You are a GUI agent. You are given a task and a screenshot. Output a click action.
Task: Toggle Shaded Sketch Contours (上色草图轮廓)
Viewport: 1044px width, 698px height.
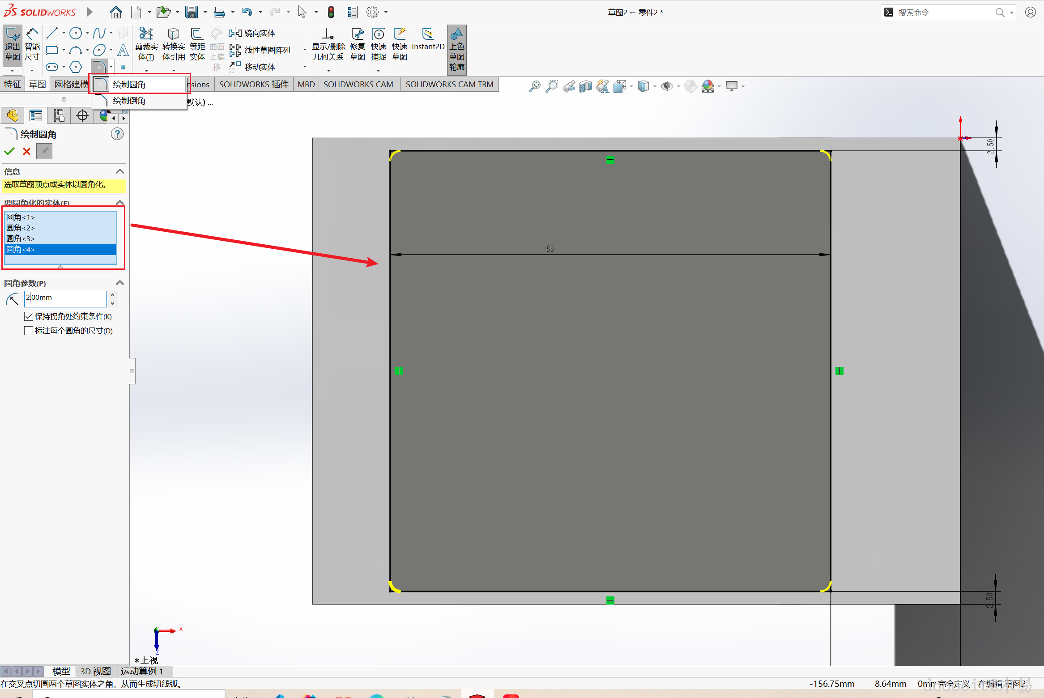click(456, 49)
